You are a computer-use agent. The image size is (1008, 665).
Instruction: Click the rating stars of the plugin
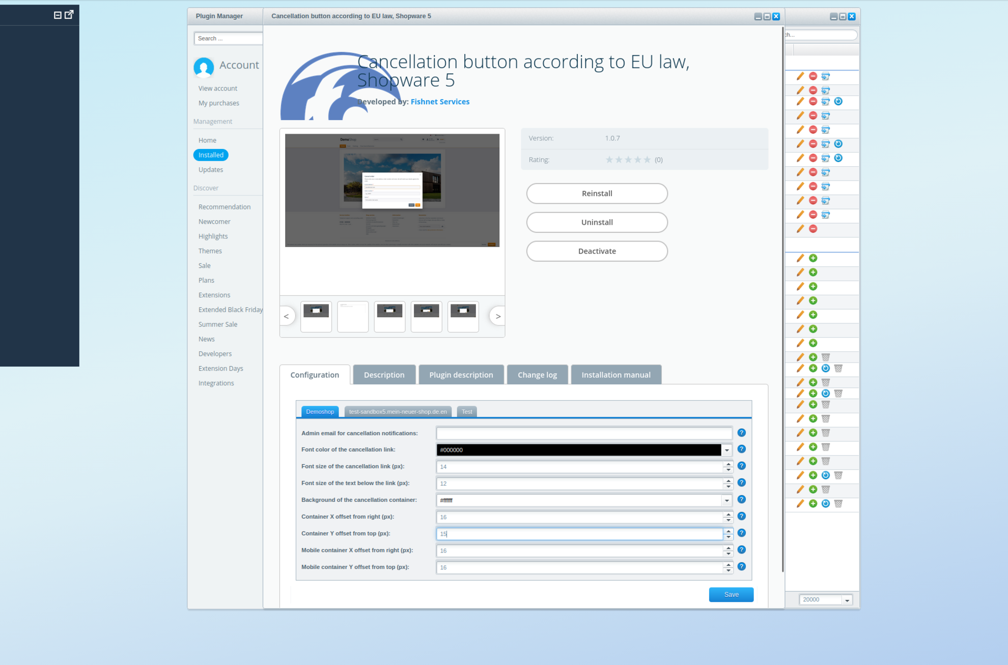click(x=628, y=160)
